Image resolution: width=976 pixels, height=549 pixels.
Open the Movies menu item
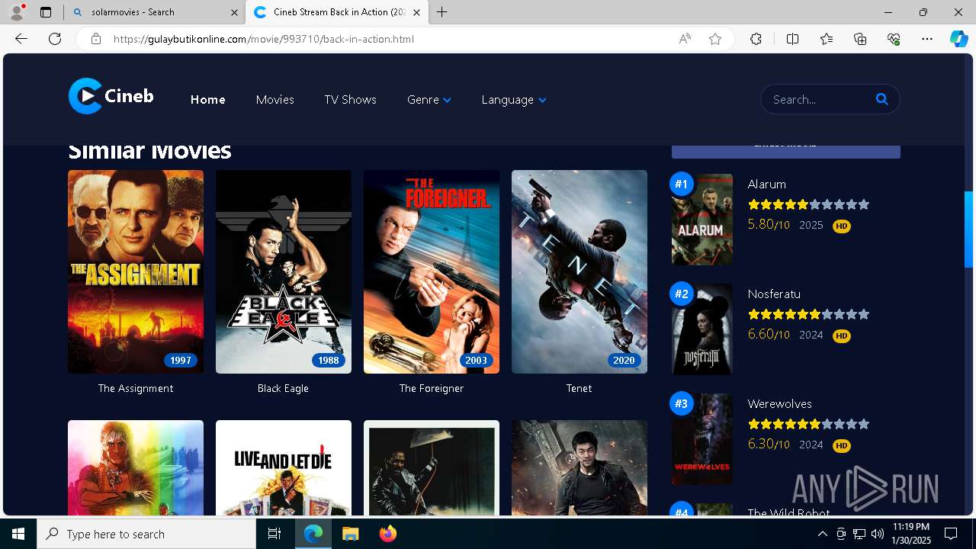pos(274,99)
